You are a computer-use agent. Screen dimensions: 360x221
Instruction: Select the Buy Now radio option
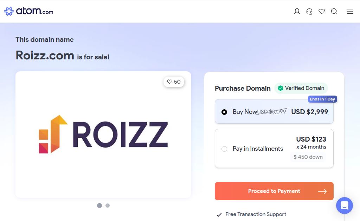[224, 112]
